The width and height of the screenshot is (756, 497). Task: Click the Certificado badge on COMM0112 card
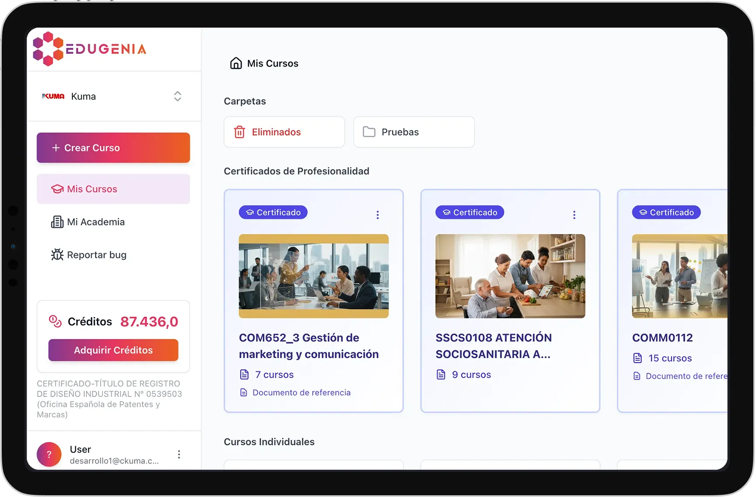[666, 212]
